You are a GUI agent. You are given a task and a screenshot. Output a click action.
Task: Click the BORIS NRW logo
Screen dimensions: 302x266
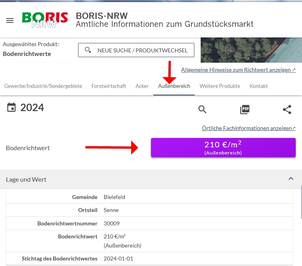45,20
